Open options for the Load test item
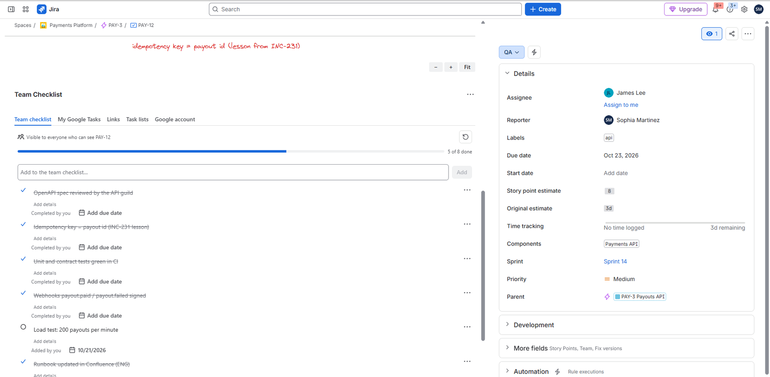 (x=467, y=327)
